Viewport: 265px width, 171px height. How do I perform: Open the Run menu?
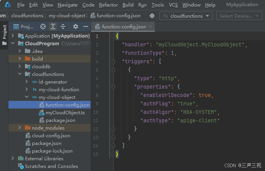(142, 5)
